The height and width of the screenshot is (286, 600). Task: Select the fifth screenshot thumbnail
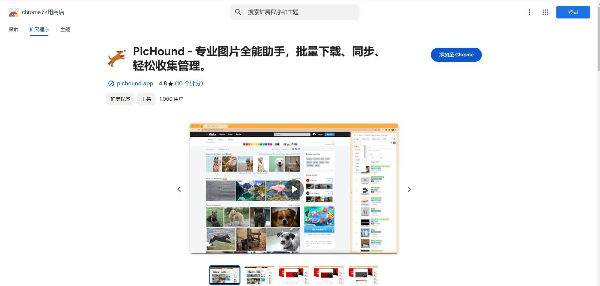point(363,275)
